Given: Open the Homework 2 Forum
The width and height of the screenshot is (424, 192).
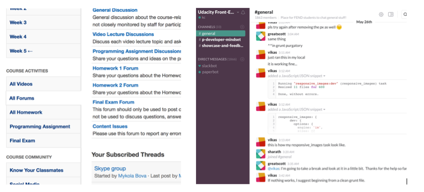Looking at the screenshot, I should tap(115, 85).
